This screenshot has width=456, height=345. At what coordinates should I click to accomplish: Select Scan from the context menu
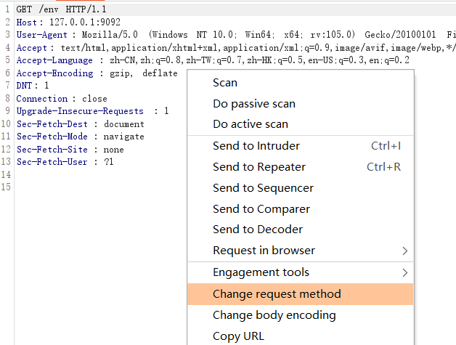[x=300, y=83]
